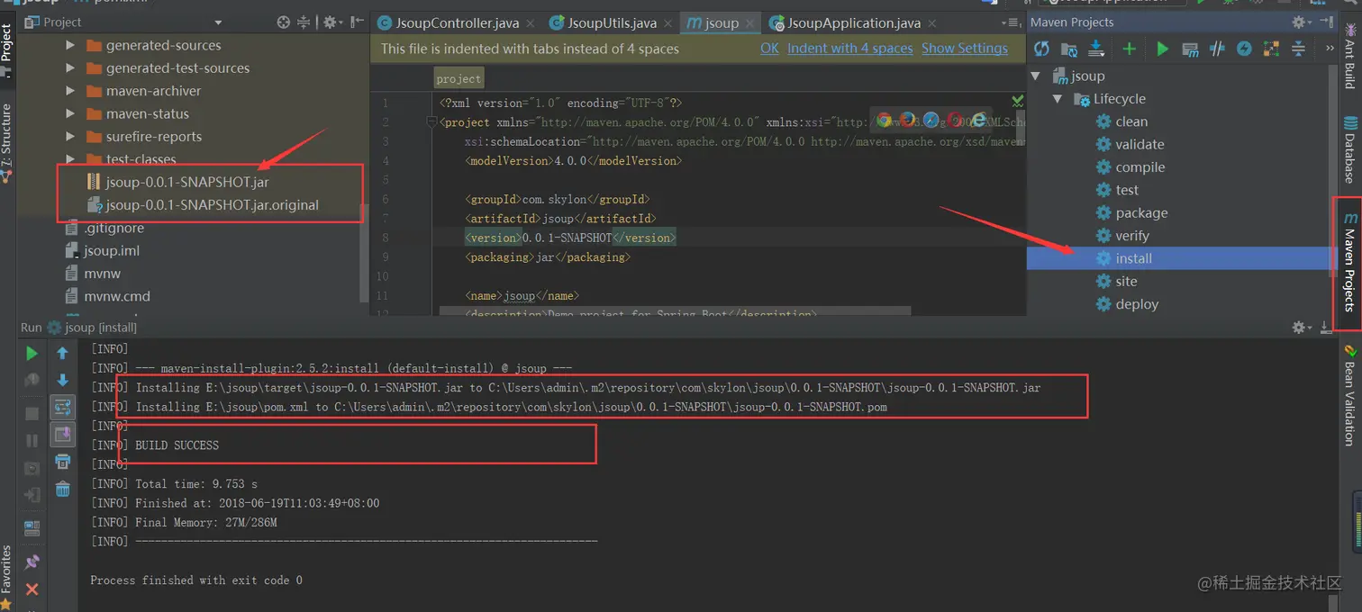Toggle soft-wrap in Run console
1362x612 pixels.
click(x=63, y=407)
